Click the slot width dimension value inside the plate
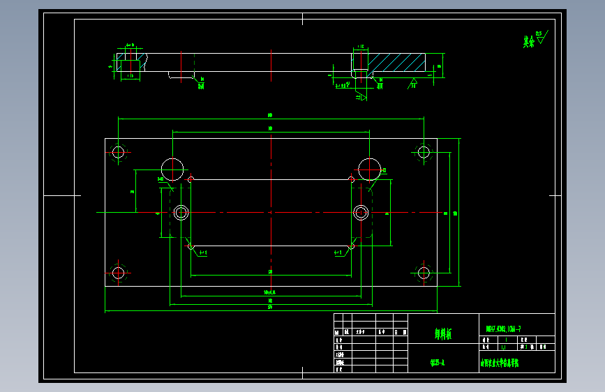Image resolution: width=605 pixels, height=392 pixels. [271, 272]
